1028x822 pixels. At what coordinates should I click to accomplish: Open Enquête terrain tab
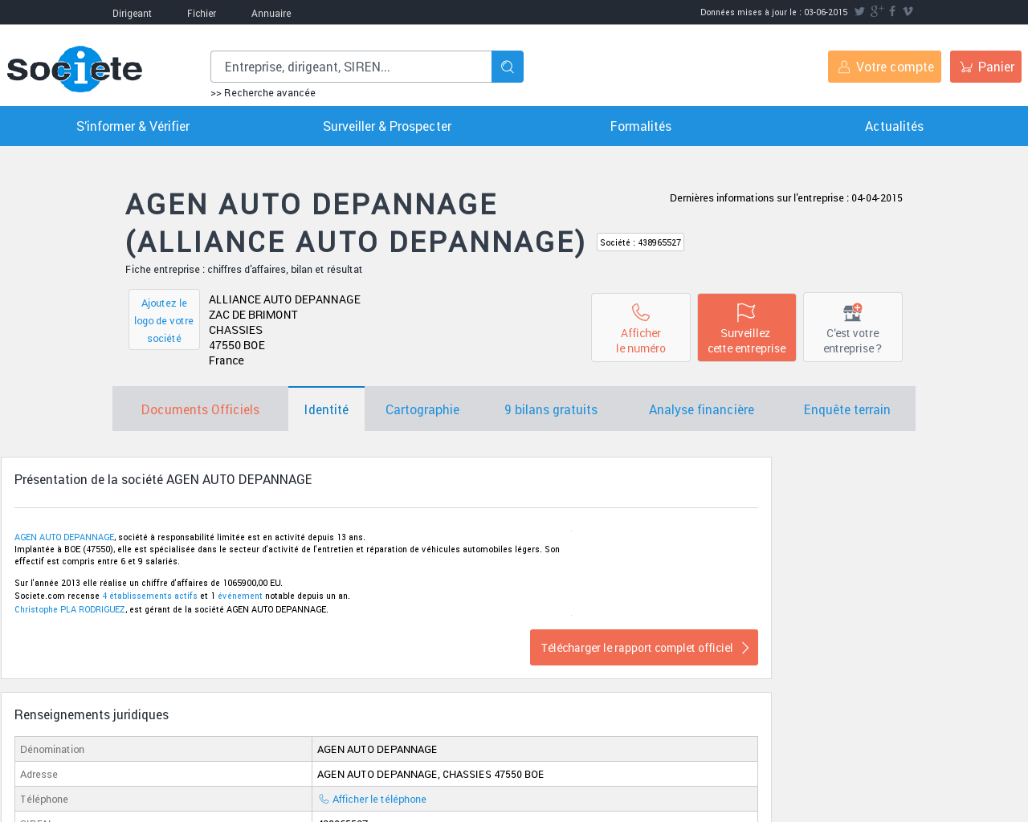(x=846, y=409)
